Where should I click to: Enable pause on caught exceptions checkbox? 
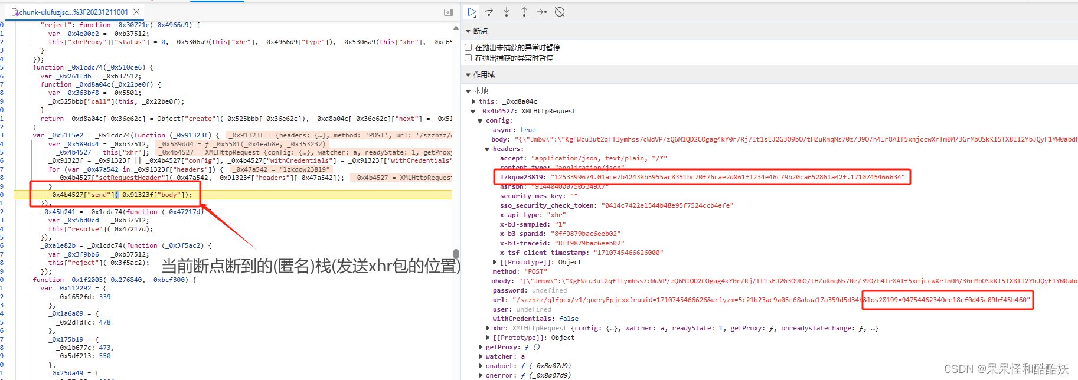pyautogui.click(x=468, y=58)
